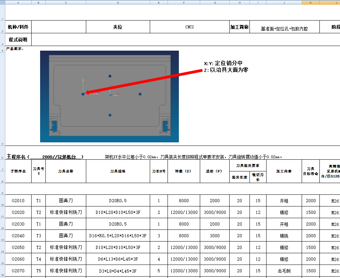
Task: Select column header K
Action: point(310,2)
